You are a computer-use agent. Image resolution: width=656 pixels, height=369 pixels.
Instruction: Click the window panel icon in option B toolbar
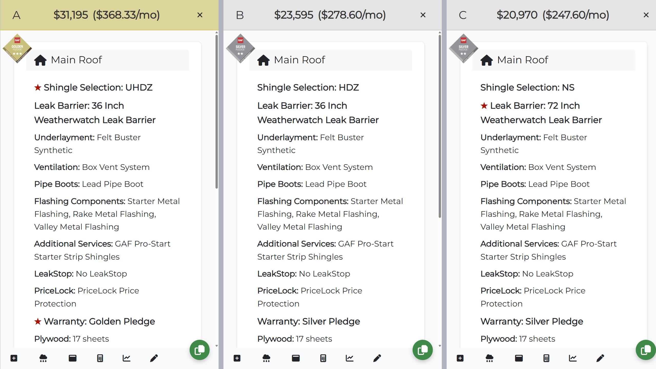click(296, 358)
